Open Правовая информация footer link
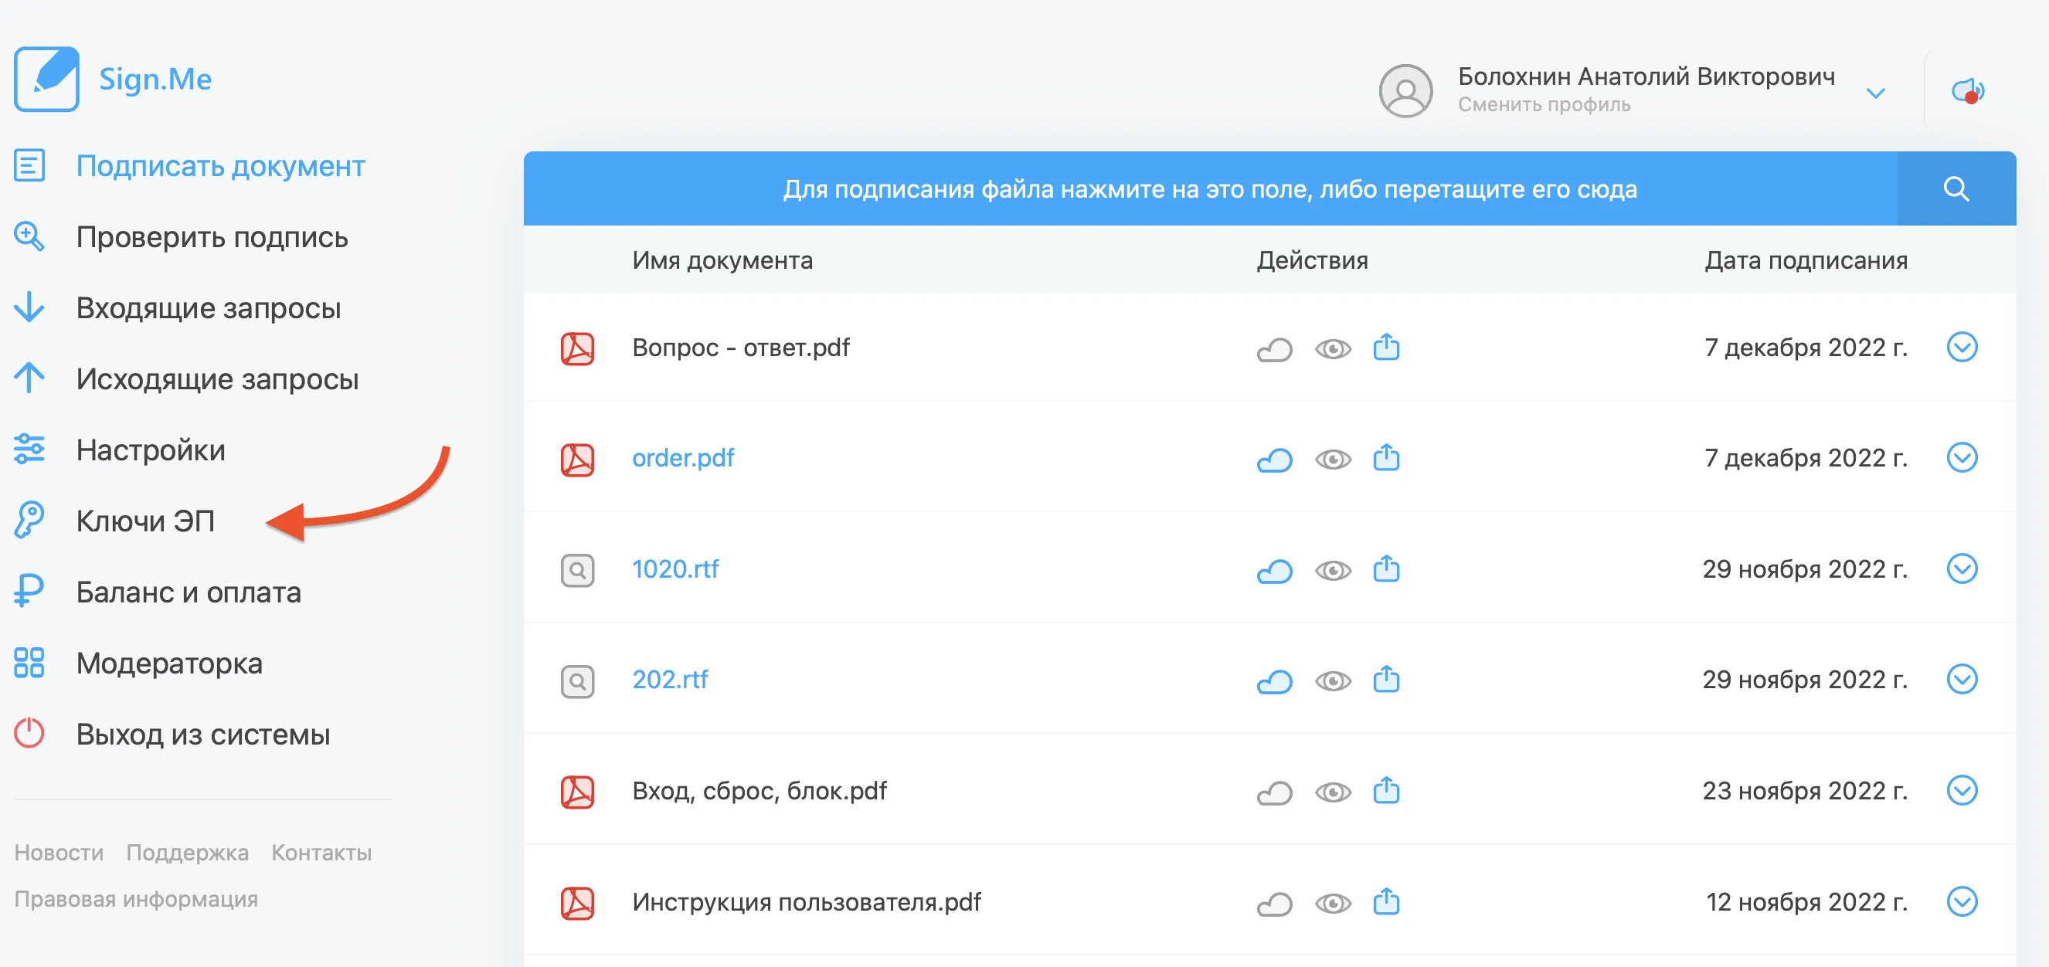 [x=136, y=898]
